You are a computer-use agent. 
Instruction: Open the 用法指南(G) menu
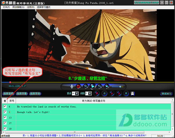(18, 7)
